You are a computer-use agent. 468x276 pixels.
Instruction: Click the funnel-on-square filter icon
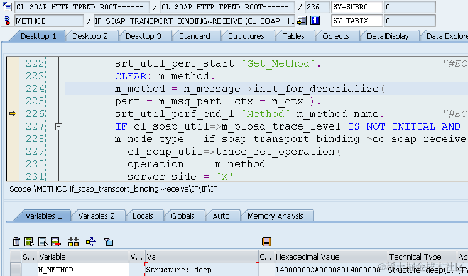tap(108, 241)
